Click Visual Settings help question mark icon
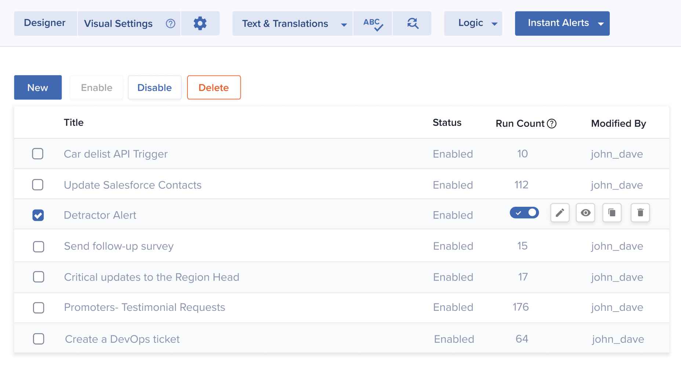This screenshot has height=382, width=681. pyautogui.click(x=171, y=23)
